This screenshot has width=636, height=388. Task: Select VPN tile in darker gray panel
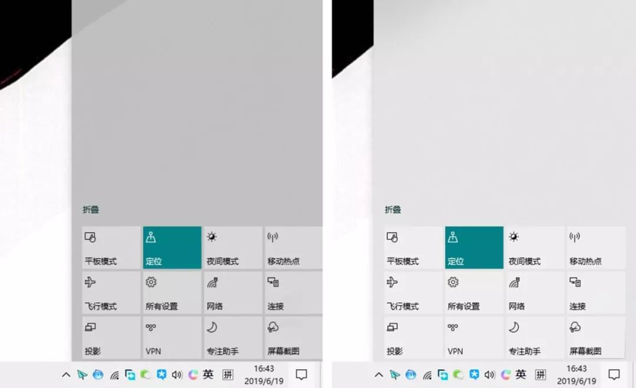[172, 338]
